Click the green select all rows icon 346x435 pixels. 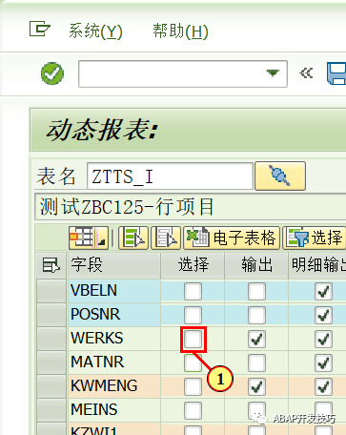point(133,238)
